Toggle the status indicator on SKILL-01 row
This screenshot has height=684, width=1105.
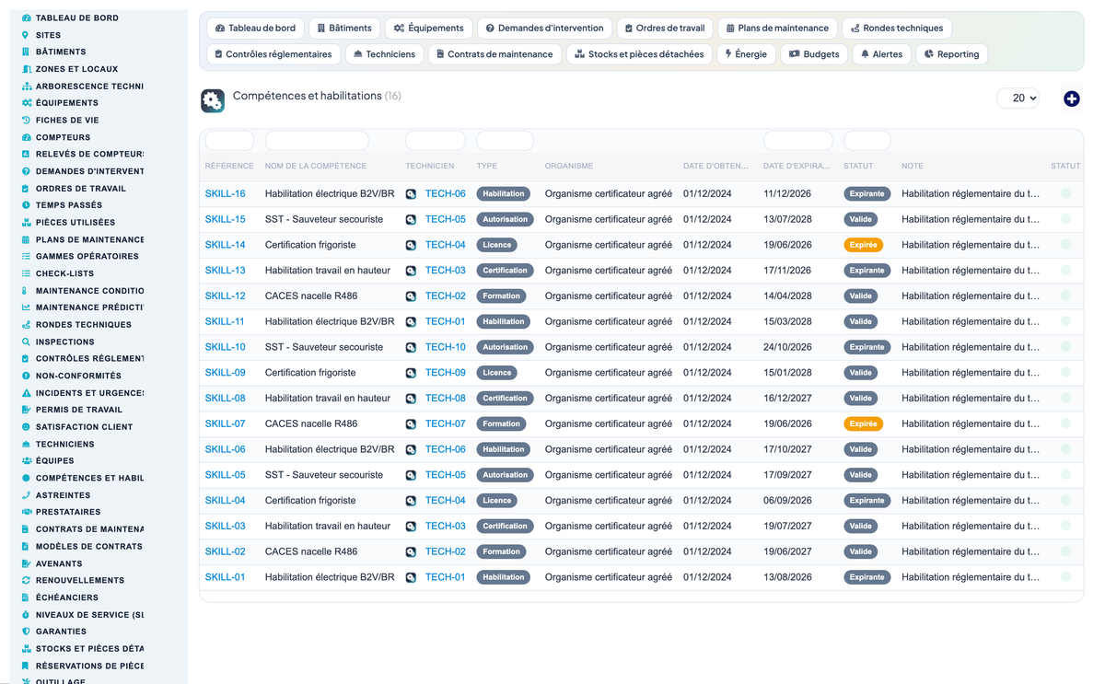click(x=1065, y=577)
